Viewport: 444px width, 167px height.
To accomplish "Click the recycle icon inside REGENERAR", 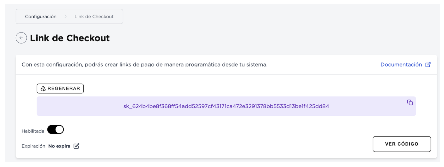I will [43, 89].
